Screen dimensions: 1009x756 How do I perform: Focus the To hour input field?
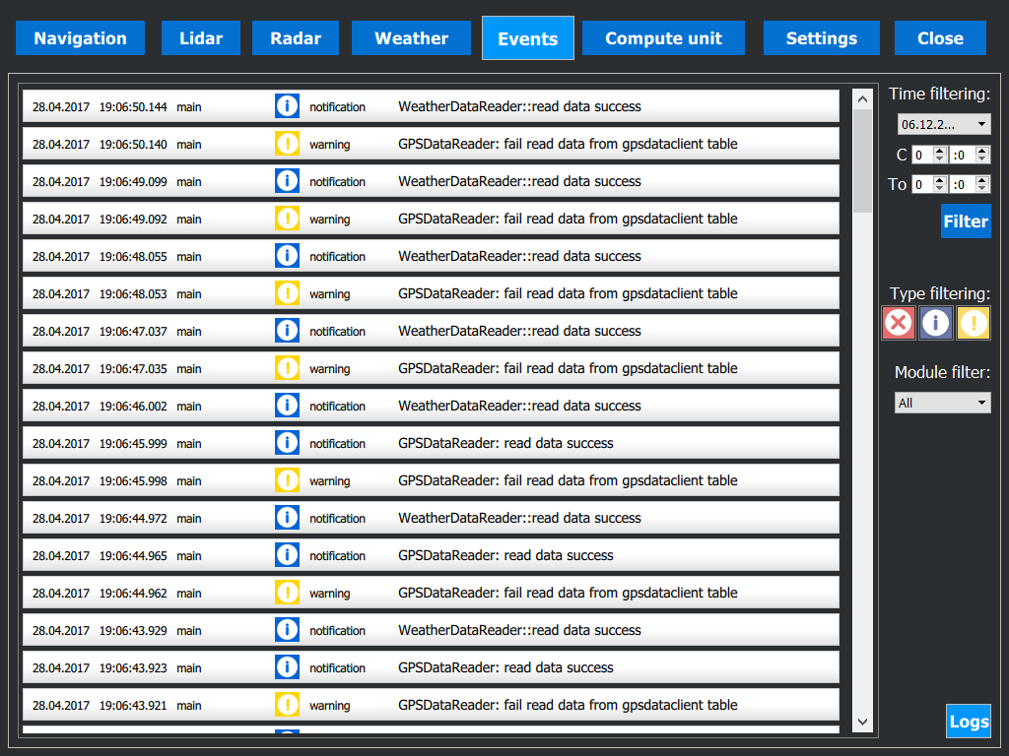[x=922, y=184]
